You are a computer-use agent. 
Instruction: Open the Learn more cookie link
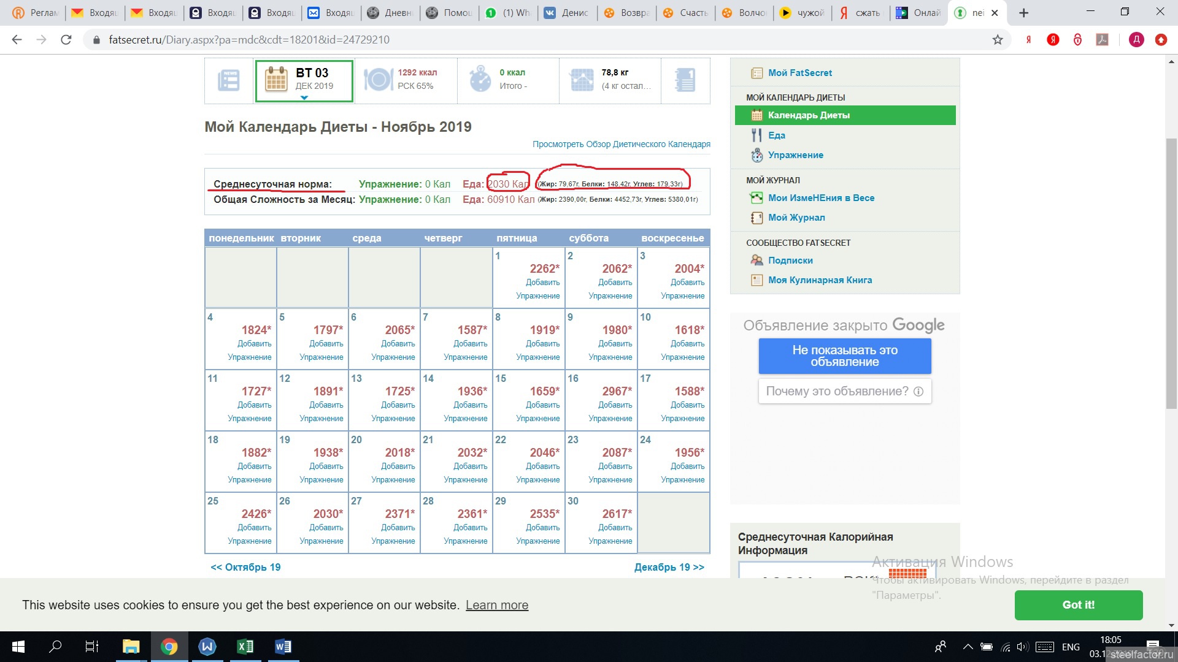pyautogui.click(x=496, y=605)
